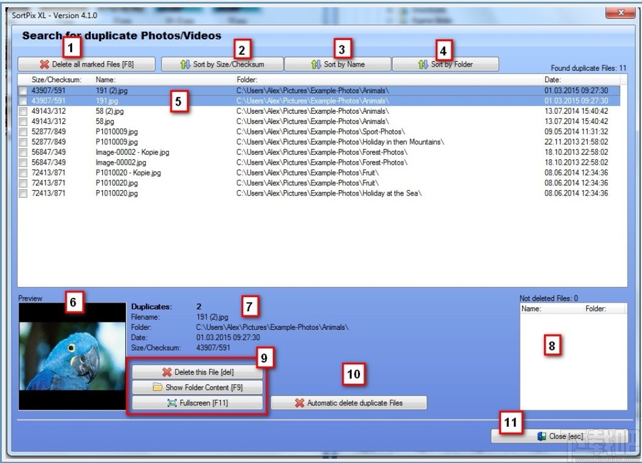
Task: Click the blue parrot preview thumbnail
Action: pos(73,356)
